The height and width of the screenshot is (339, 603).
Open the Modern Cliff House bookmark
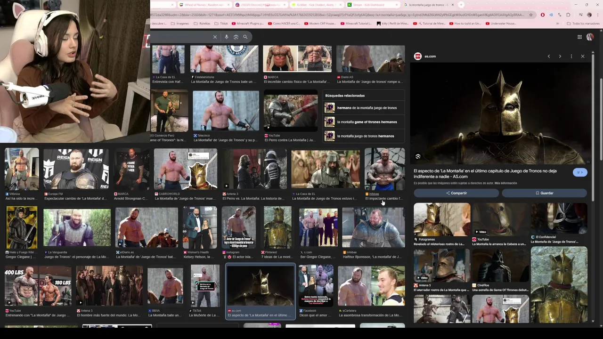pyautogui.click(x=320, y=23)
